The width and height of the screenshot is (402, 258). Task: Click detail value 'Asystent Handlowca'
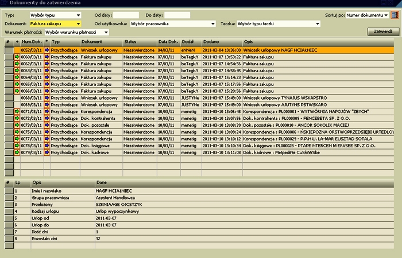tap(115, 198)
